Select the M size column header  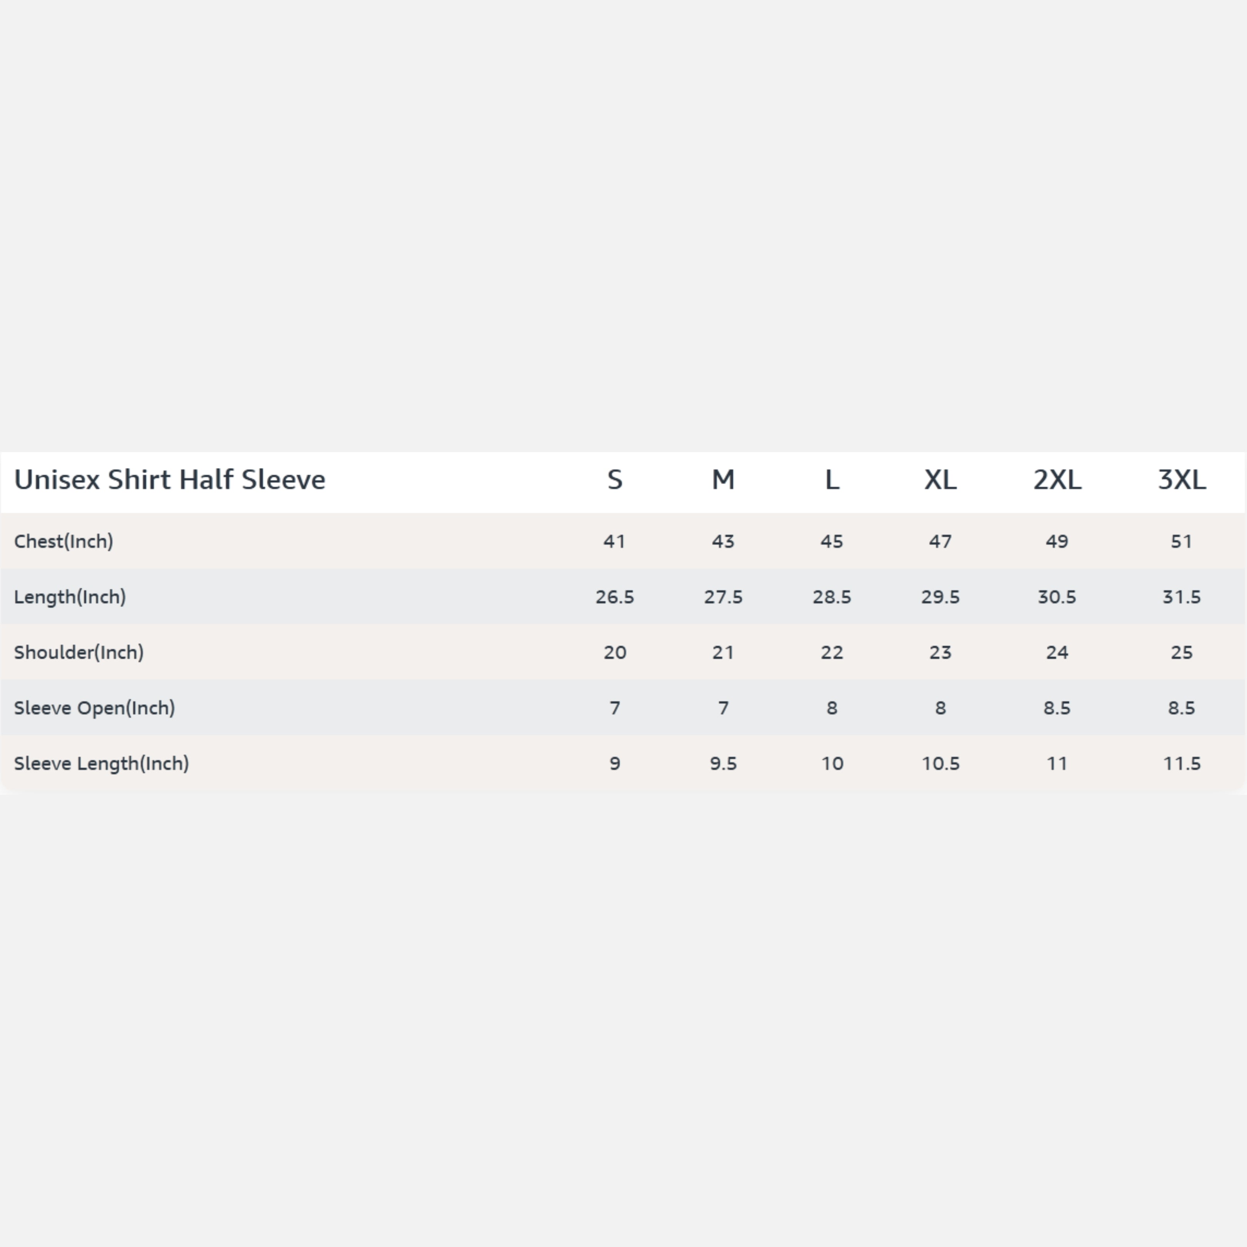point(723,480)
